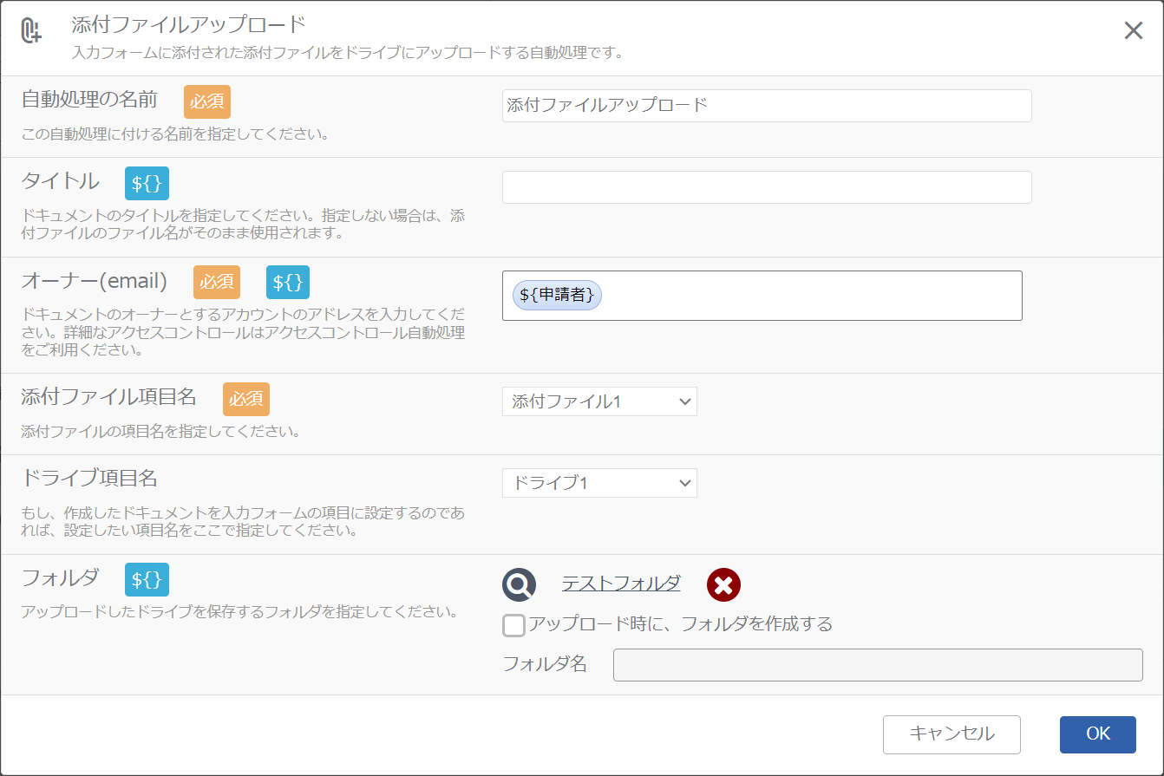Open the 添付ファイル1 dropdown

tap(598, 401)
